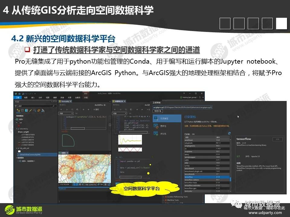The height and width of the screenshot is (217, 290).
Task: Click the filter funnel icon in Contents pane
Action: 15,106
